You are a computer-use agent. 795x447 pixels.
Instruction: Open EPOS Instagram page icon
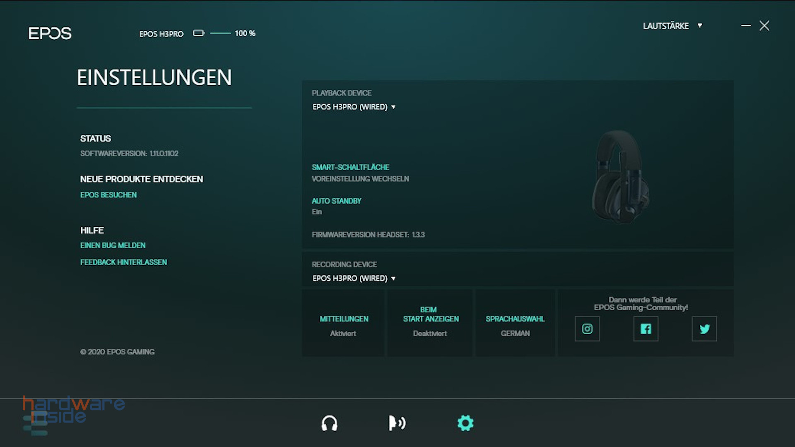587,329
